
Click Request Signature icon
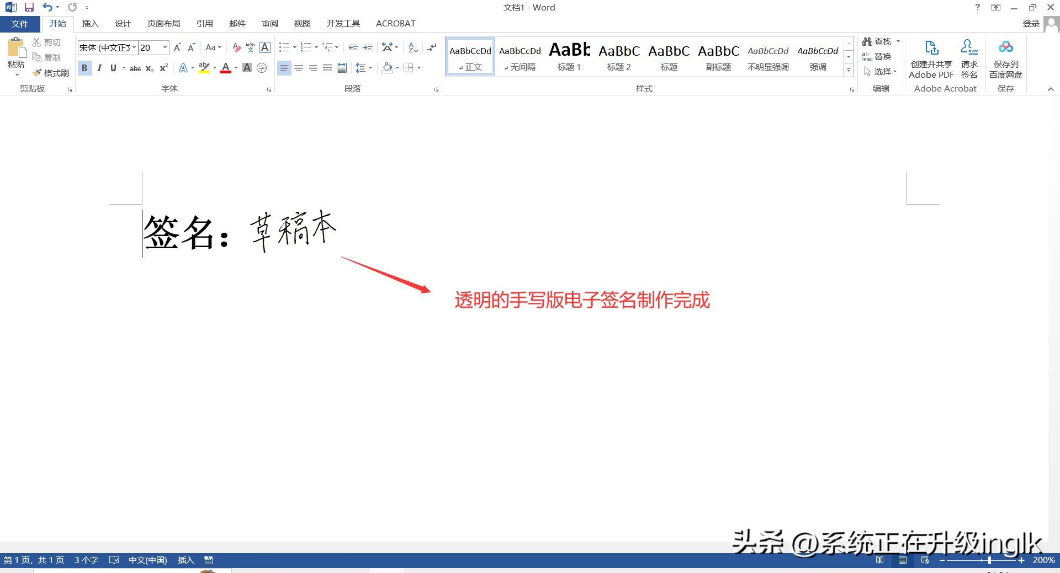click(x=969, y=59)
